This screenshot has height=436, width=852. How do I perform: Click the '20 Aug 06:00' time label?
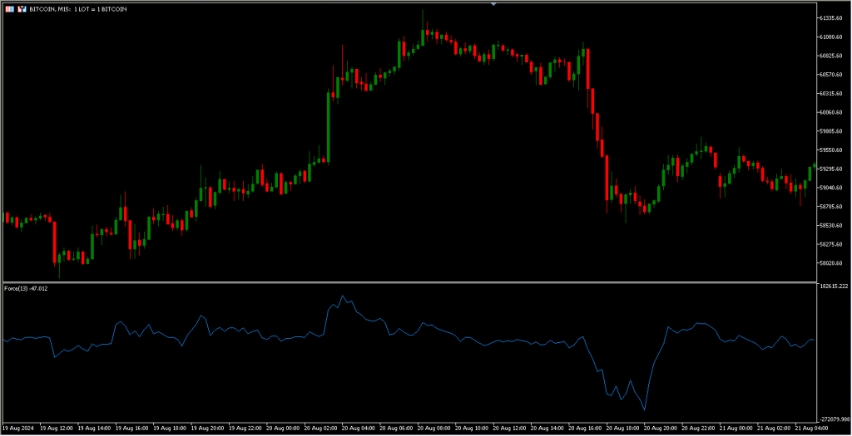(396, 428)
